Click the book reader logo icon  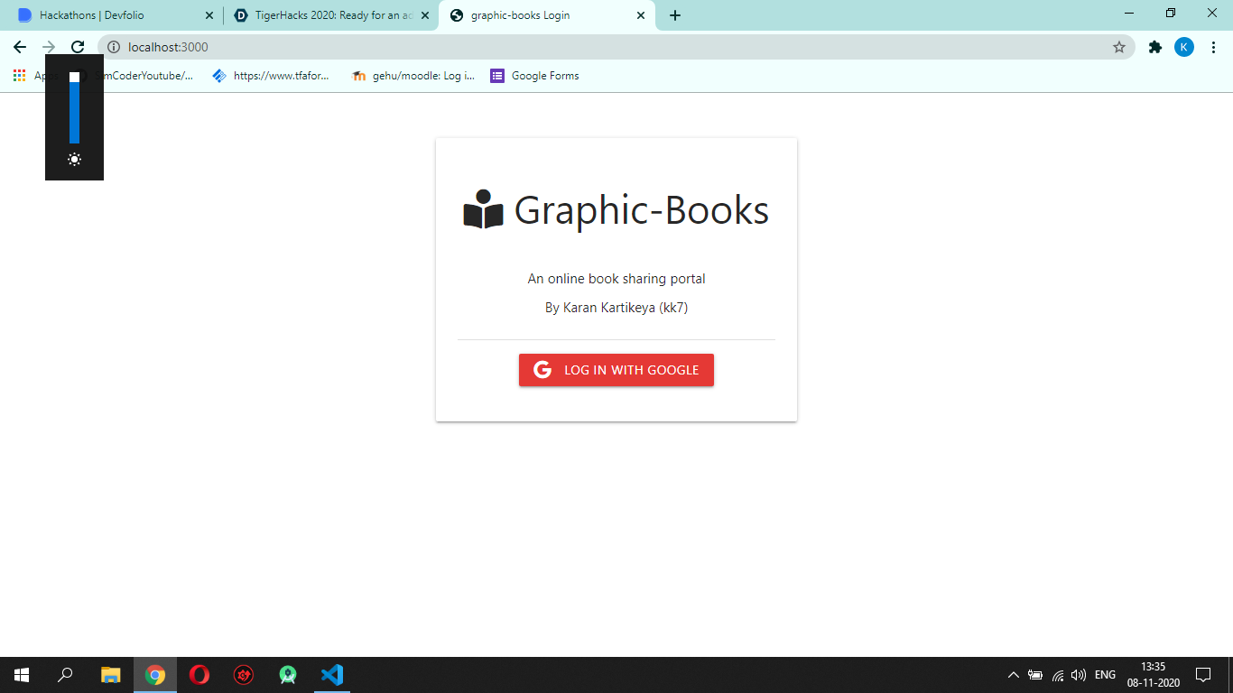coord(483,209)
